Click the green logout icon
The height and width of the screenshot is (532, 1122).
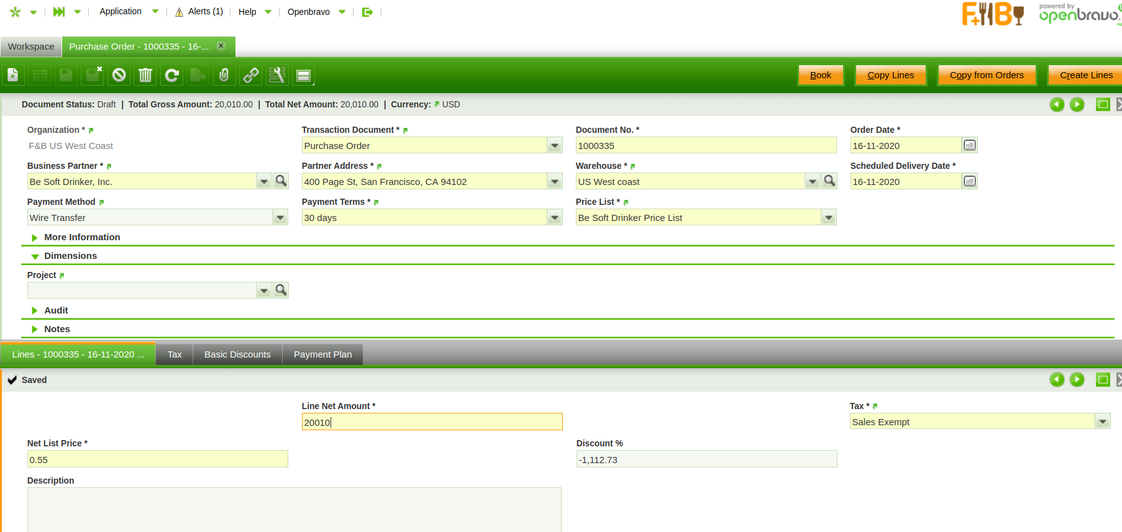point(367,12)
